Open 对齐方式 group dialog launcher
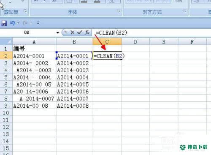211x155 pixels. (x=184, y=11)
